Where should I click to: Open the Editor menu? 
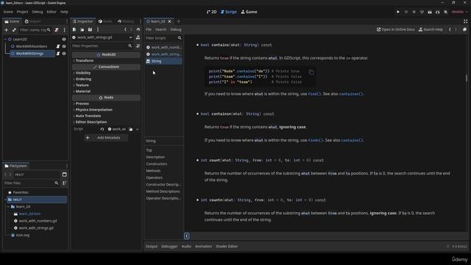click(52, 12)
